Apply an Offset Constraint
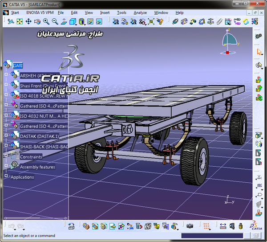Viewport: 267px width, 242px height. tap(193, 22)
